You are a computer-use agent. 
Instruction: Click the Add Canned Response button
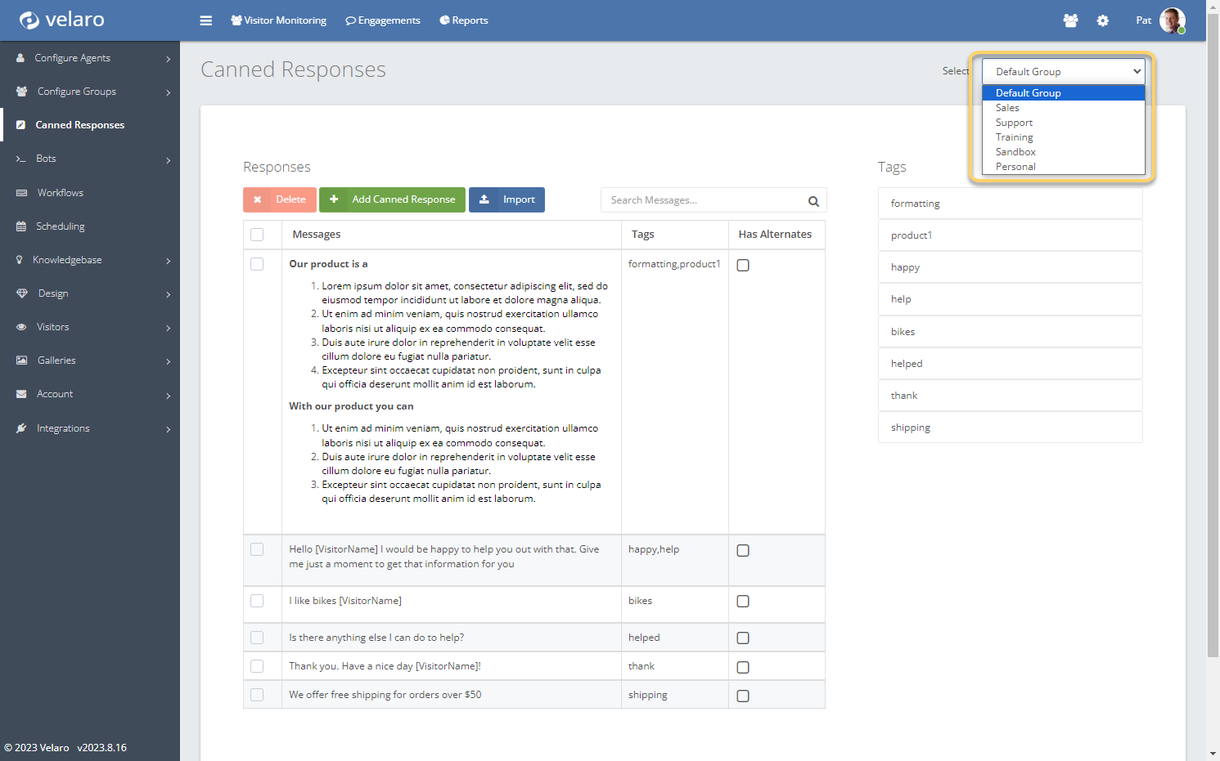tap(392, 199)
